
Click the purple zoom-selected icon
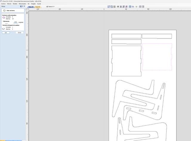pyautogui.click(x=127, y=7)
